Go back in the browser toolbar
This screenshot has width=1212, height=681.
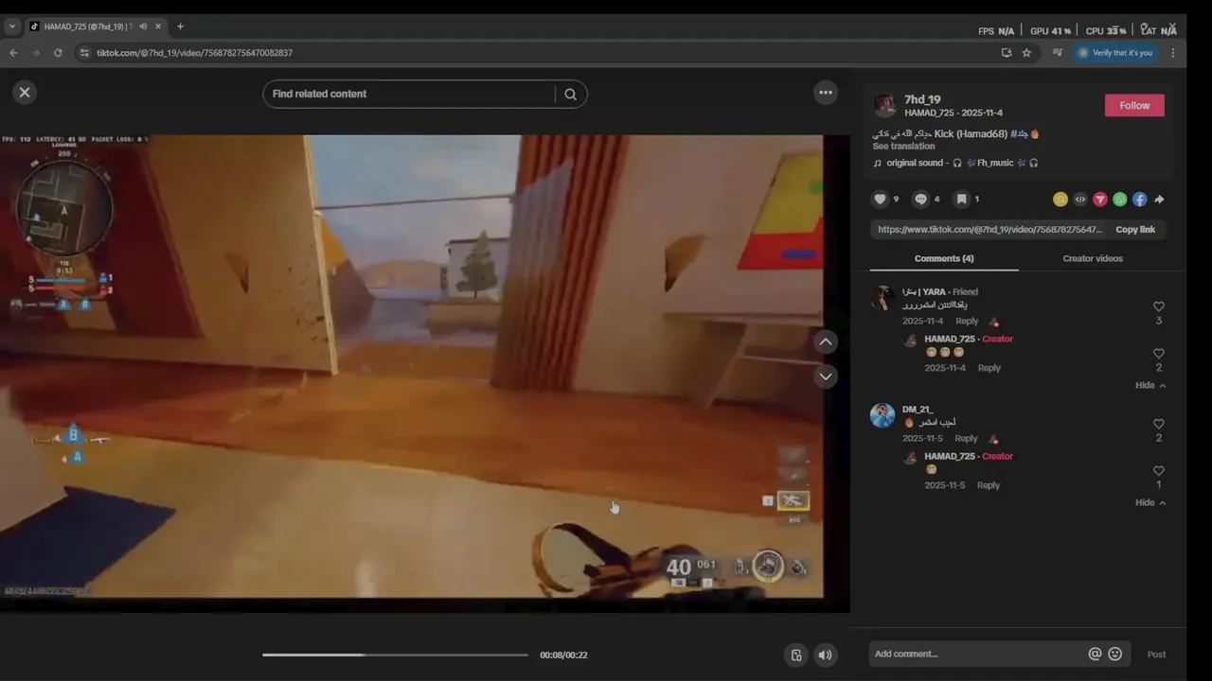[14, 53]
